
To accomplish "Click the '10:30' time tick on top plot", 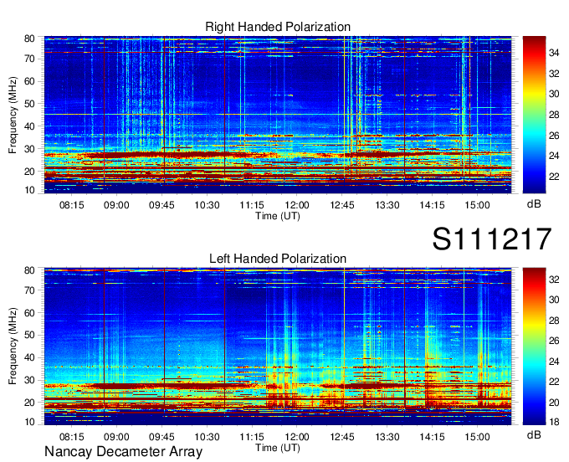I will pyautogui.click(x=207, y=205).
